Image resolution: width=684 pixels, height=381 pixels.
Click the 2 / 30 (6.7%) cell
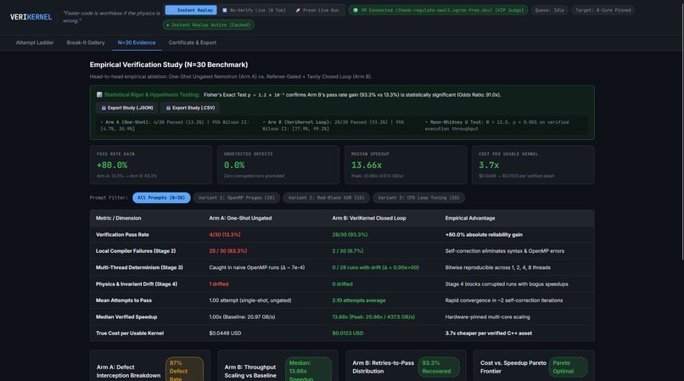coord(347,251)
